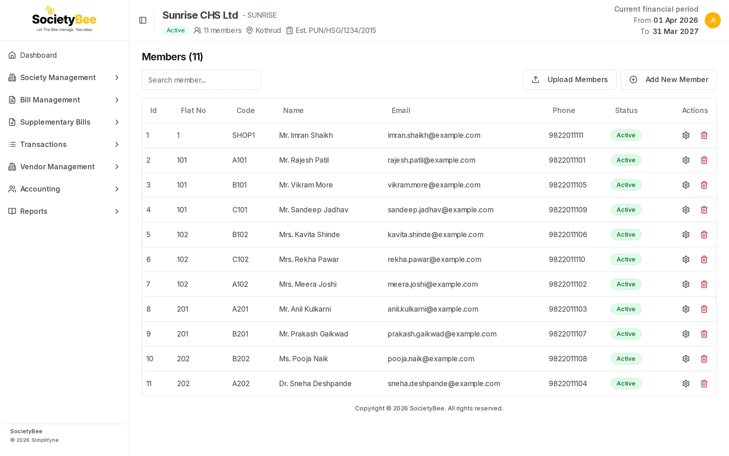Screen dimensions: 729x456
Task: Click email rekha.pawar@example.com
Action: pyautogui.click(x=434, y=259)
